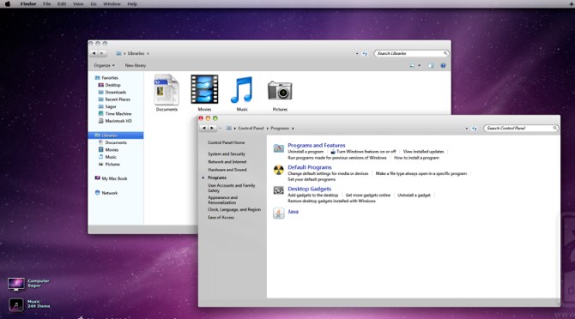Open Clock, Language, and Region
This screenshot has height=319, width=575.
(234, 209)
